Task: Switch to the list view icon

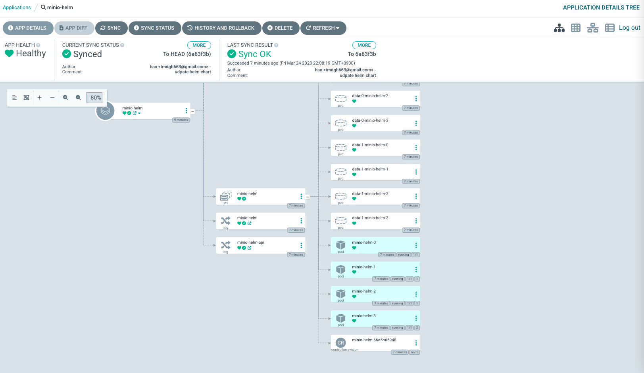Action: pos(610,28)
